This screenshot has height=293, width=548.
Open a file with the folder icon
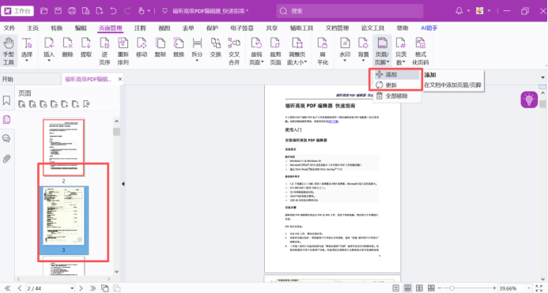(44, 11)
